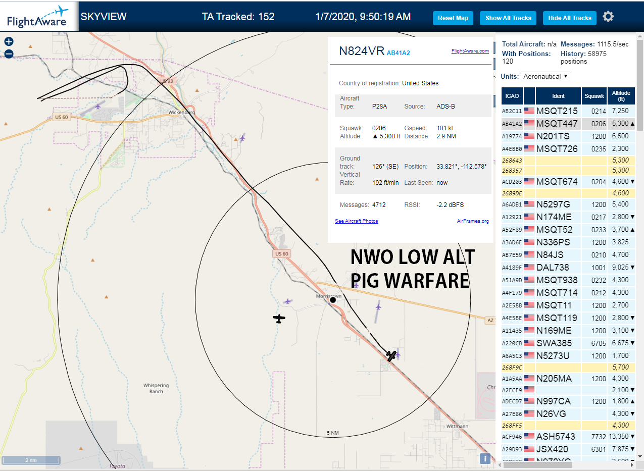Sort the table by Squawk column header
The image size is (644, 471).
(594, 96)
